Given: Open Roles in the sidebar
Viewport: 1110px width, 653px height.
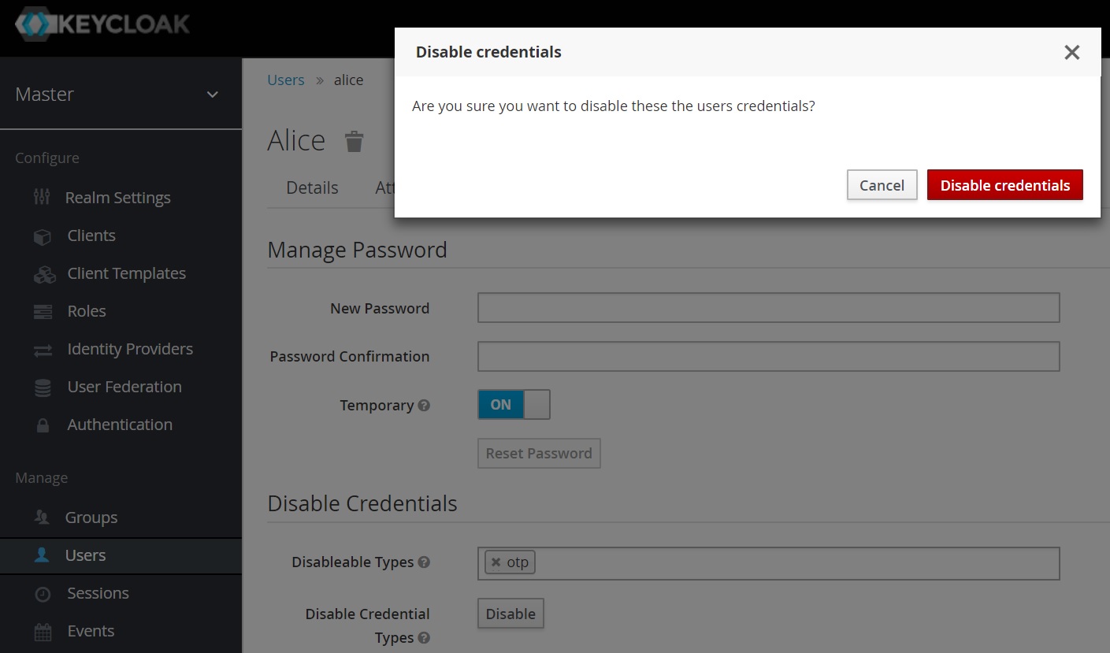Looking at the screenshot, I should (87, 311).
